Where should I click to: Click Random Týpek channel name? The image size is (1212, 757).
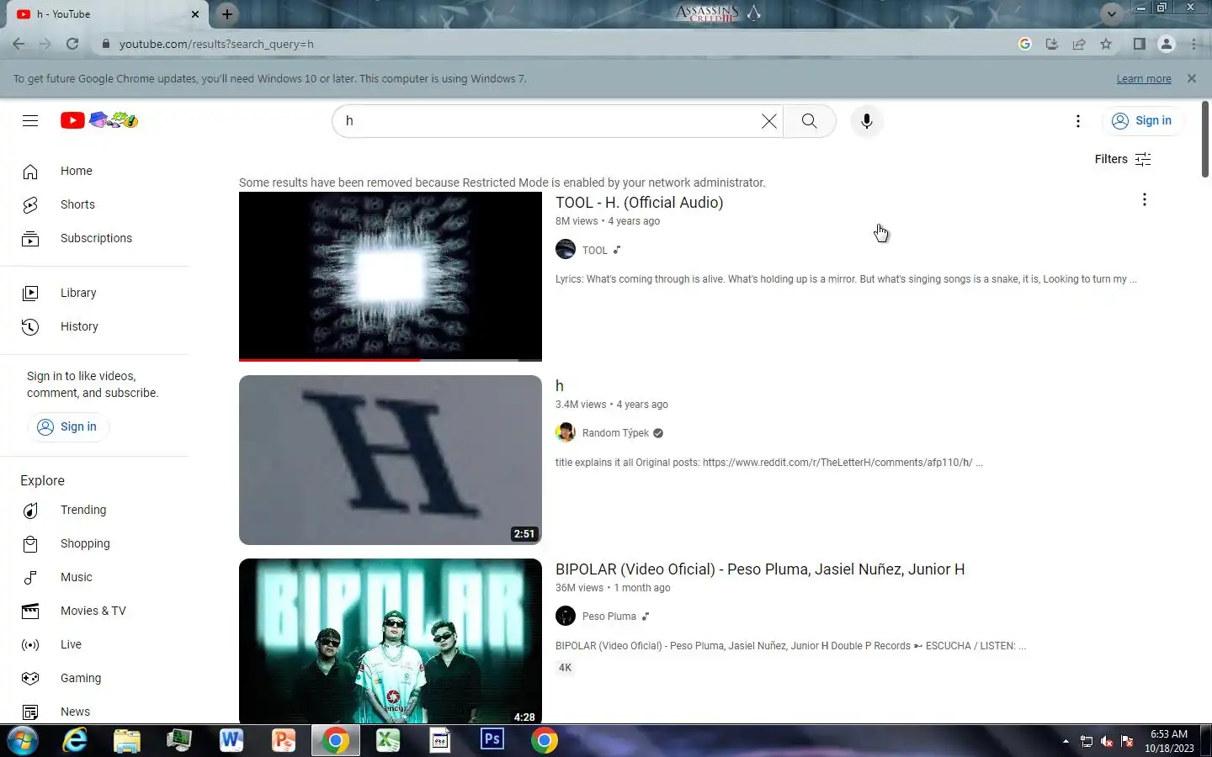coord(615,433)
